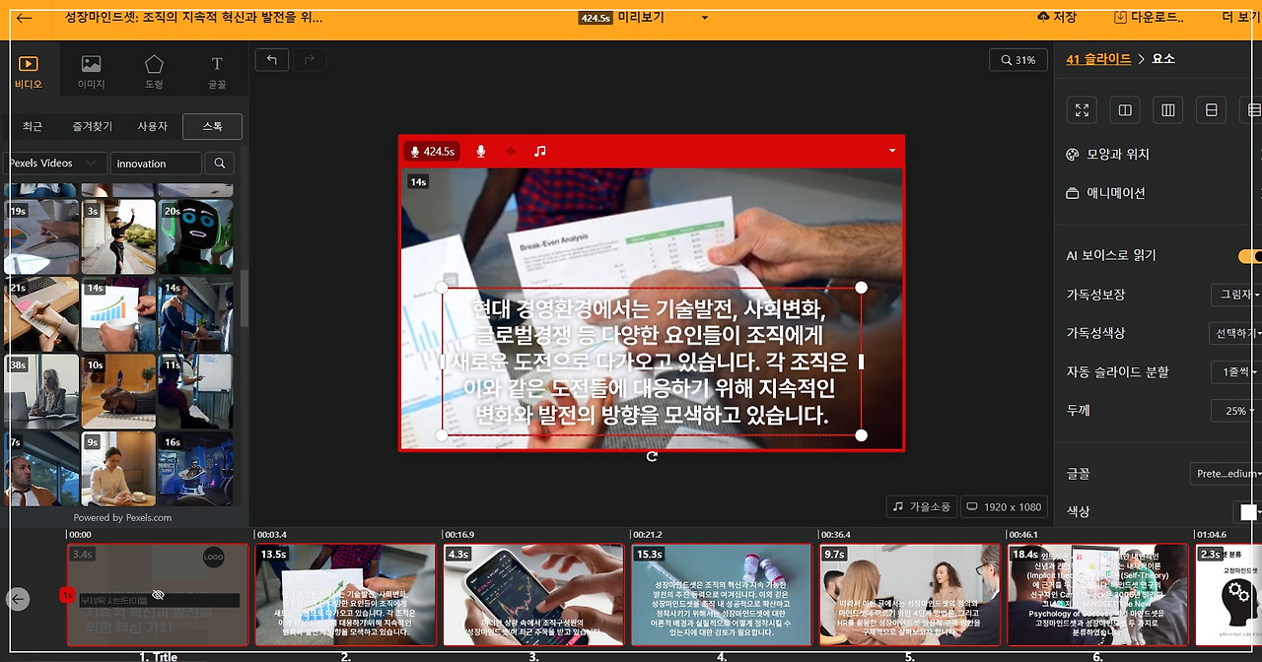
Task: Open the 자동 슬라이드 분할 dropdown
Action: (x=1236, y=372)
